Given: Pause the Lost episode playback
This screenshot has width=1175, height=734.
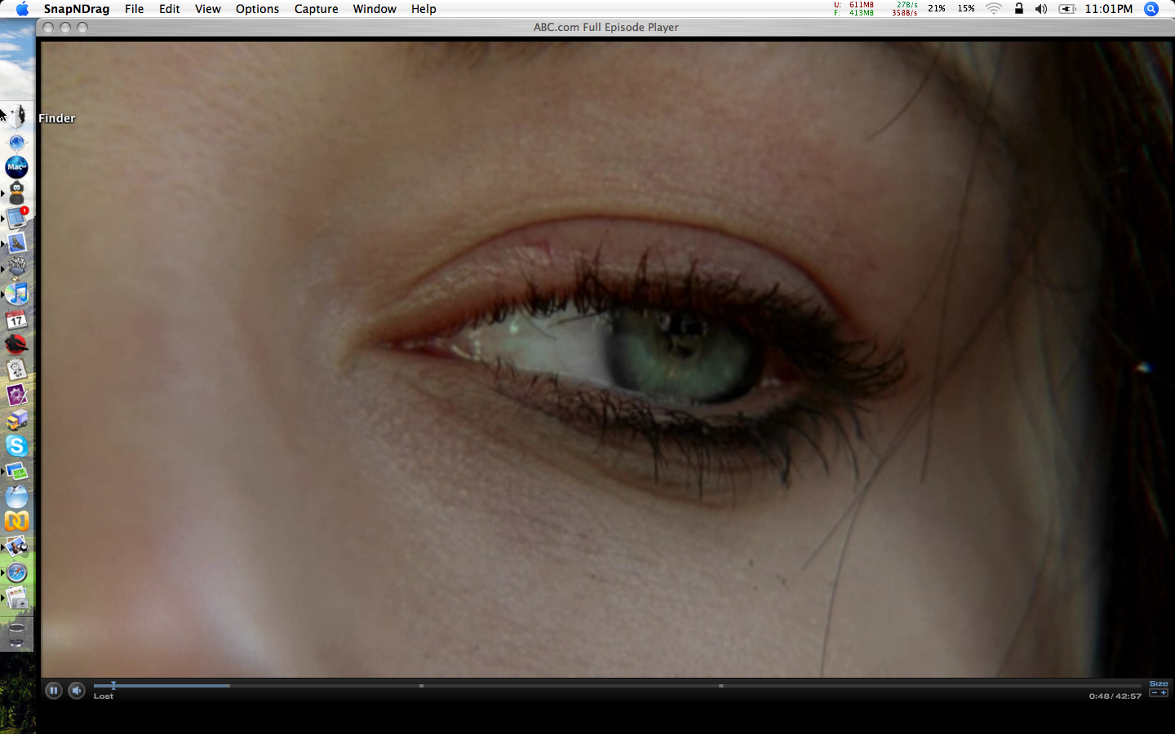Looking at the screenshot, I should [x=53, y=691].
